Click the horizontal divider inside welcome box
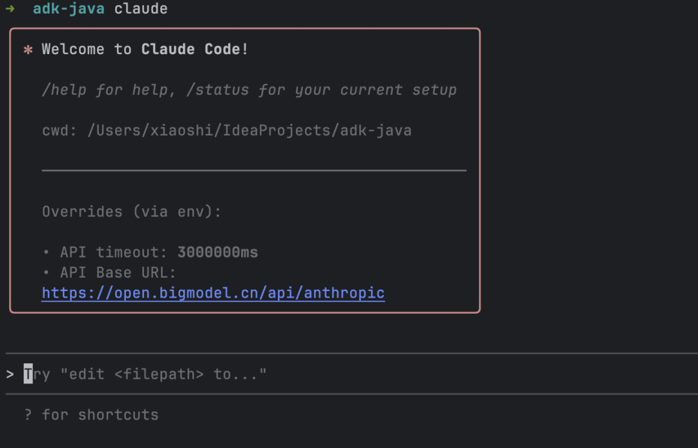The image size is (698, 448). click(x=254, y=170)
